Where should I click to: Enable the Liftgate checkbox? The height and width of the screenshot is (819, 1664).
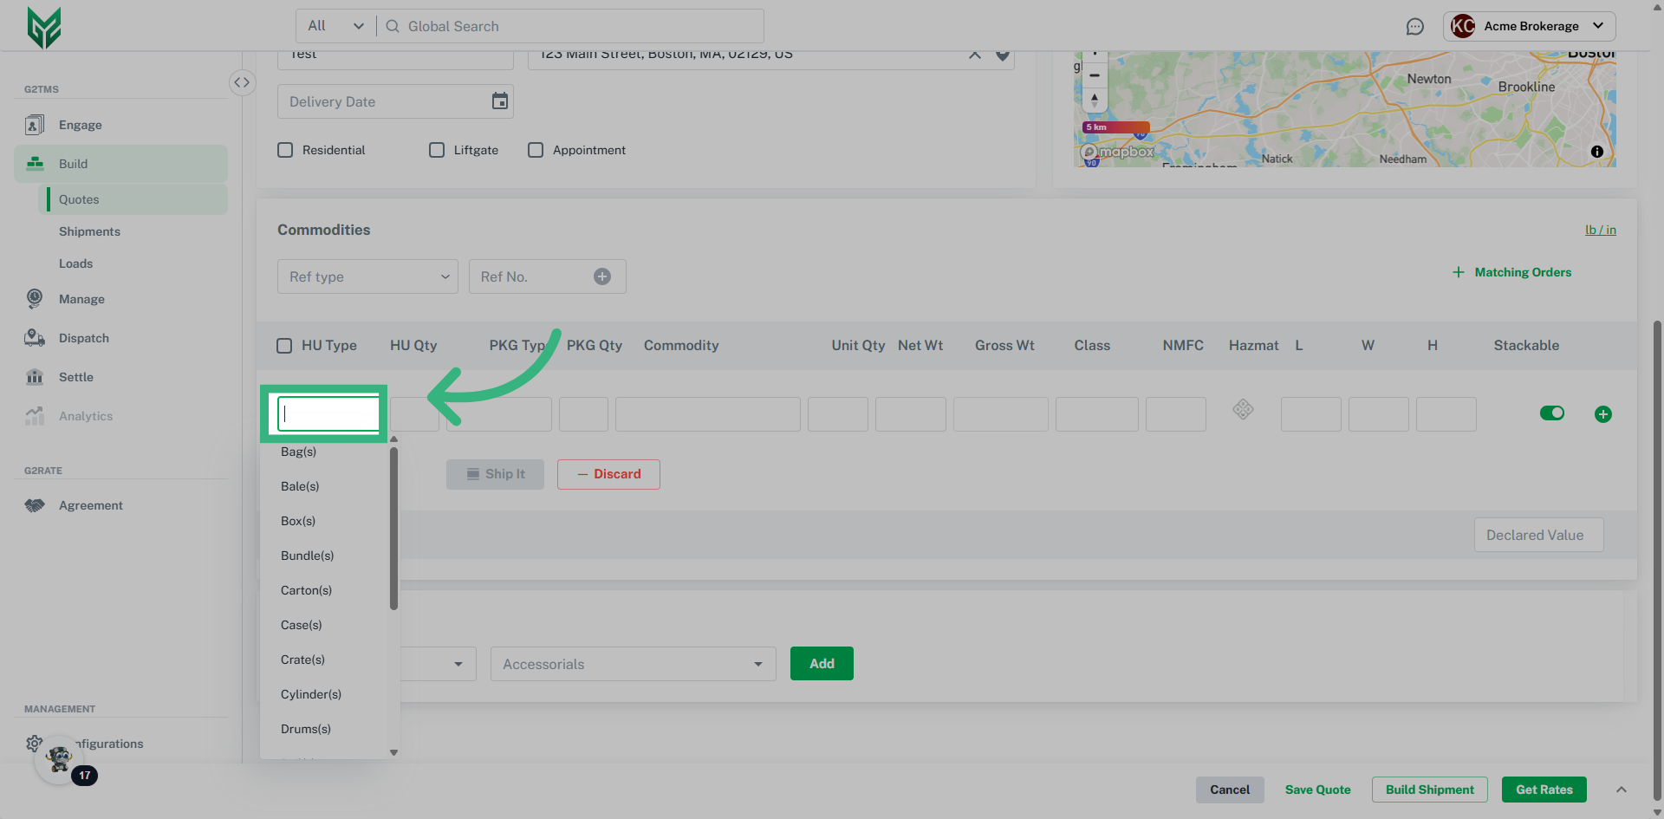point(437,150)
